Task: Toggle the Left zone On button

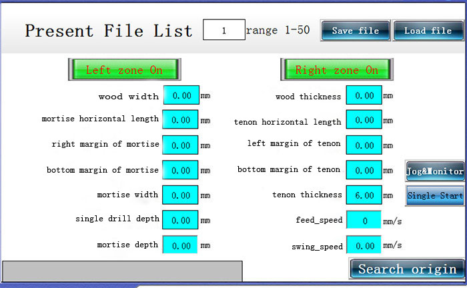Action: coord(125,69)
